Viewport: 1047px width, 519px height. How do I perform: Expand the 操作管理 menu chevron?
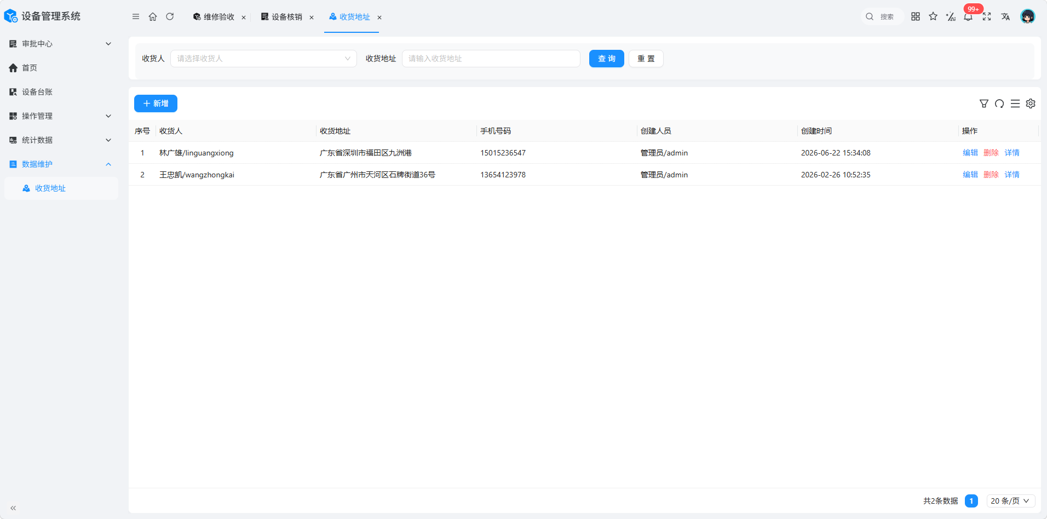[x=108, y=116]
